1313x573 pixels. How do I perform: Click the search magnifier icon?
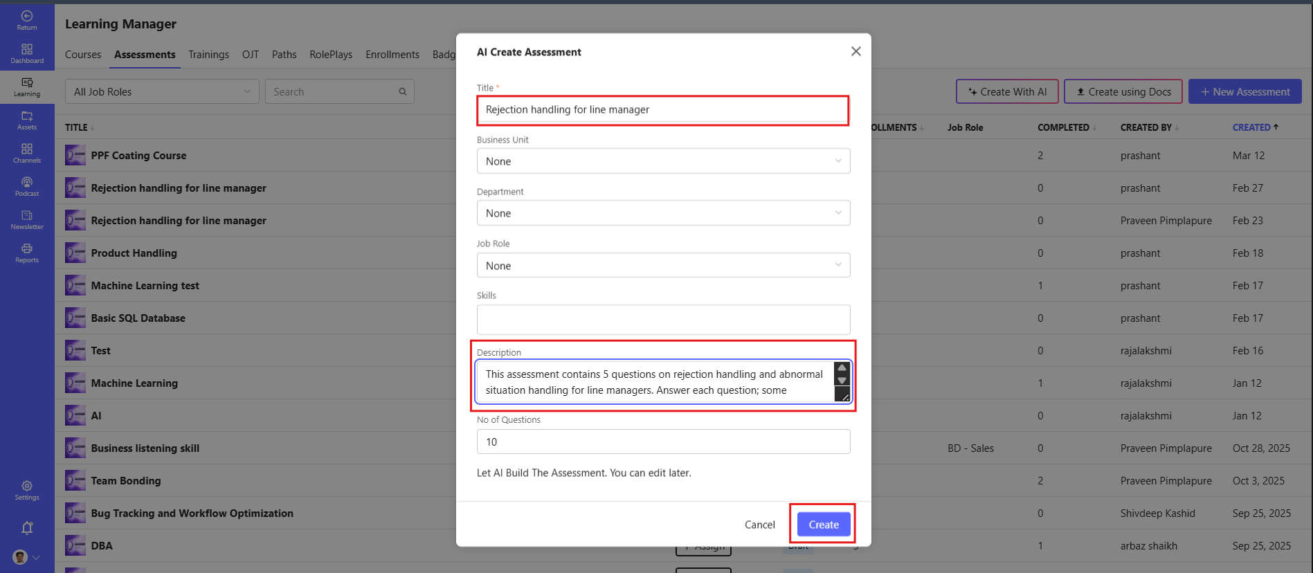pyautogui.click(x=403, y=91)
